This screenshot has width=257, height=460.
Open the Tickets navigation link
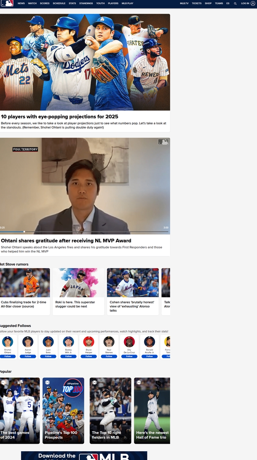coord(197,3)
